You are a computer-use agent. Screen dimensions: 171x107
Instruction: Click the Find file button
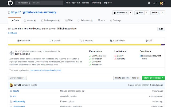[136, 78]
